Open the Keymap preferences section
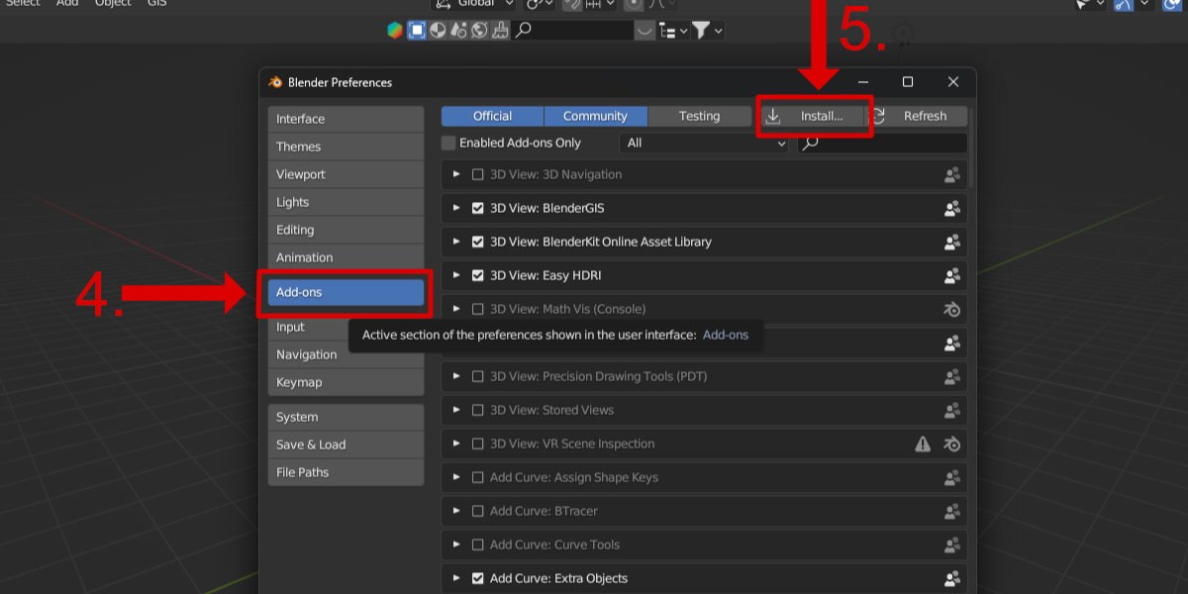Screen dimensions: 1188x594 [x=346, y=382]
